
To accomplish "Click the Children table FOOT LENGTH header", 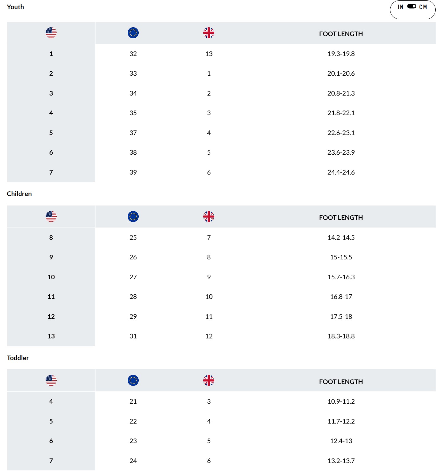I will click(x=341, y=218).
